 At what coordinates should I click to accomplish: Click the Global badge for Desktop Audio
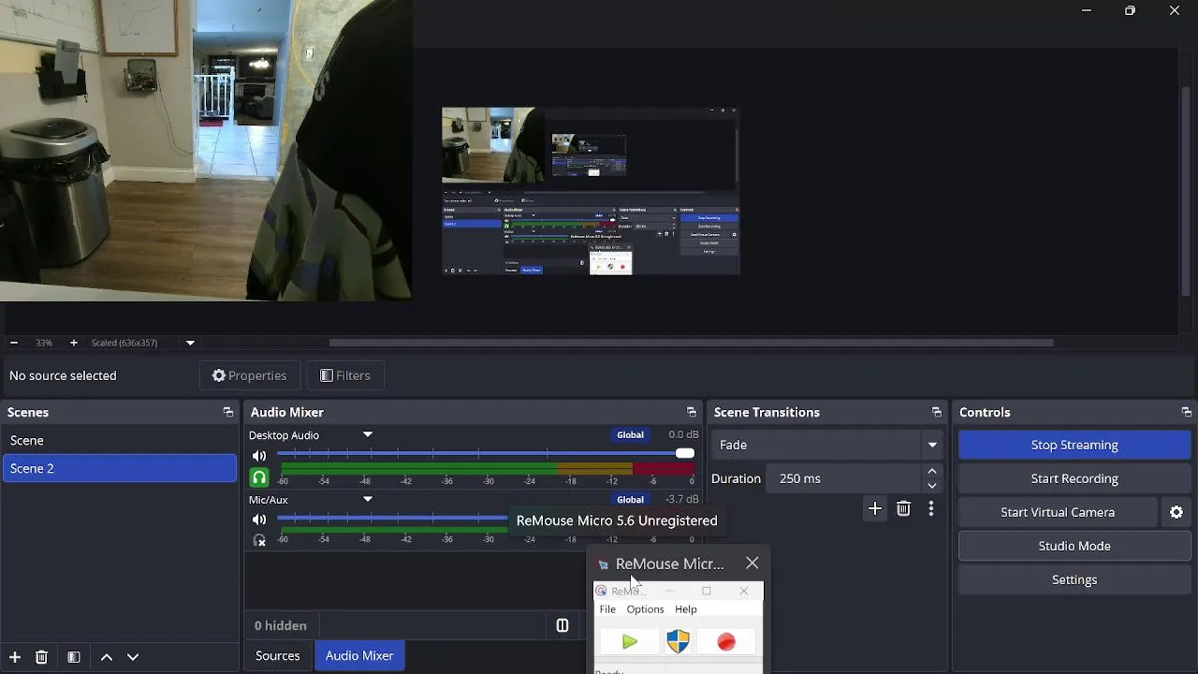630,434
